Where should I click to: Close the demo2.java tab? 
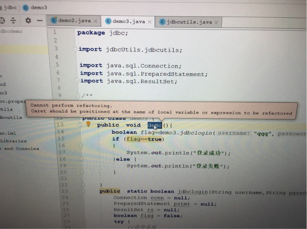pos(96,21)
